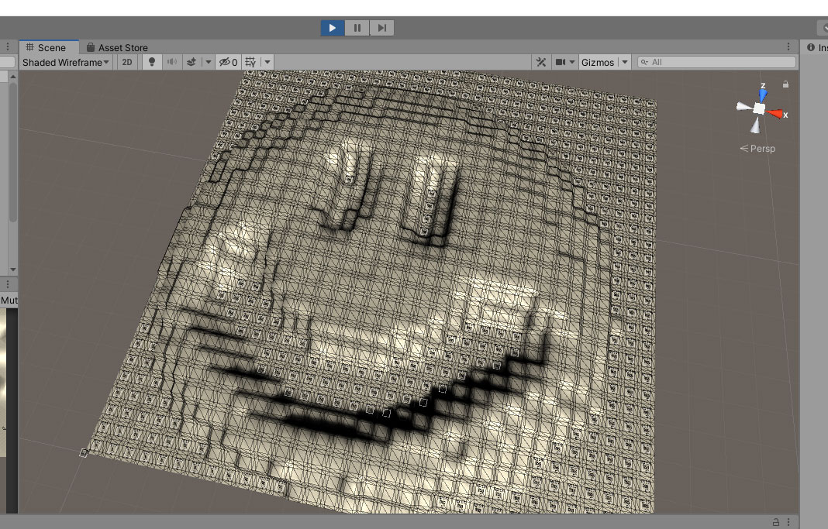The width and height of the screenshot is (828, 529).
Task: Click the left panel scrollbar up arrow
Action: click(x=13, y=77)
